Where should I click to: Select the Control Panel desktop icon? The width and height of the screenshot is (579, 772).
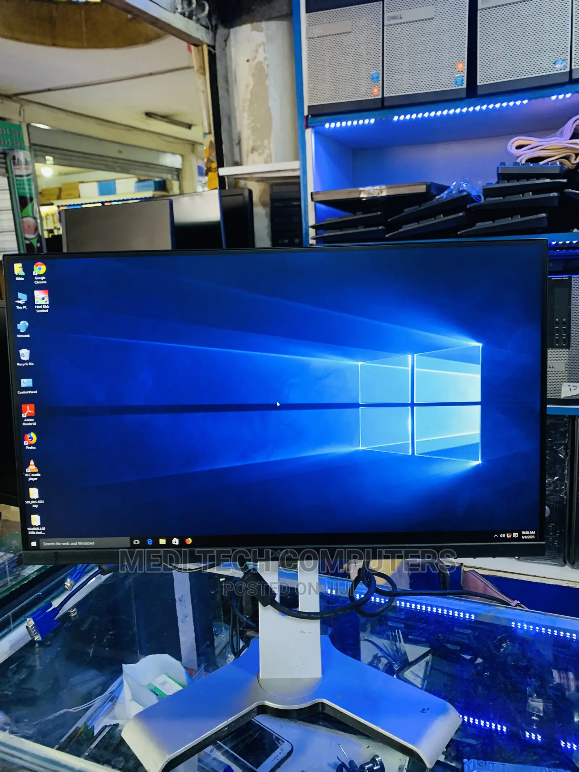[27, 385]
